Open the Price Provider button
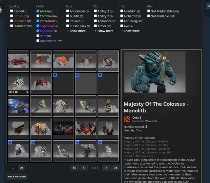The width and height of the screenshot is (210, 183). point(17,176)
